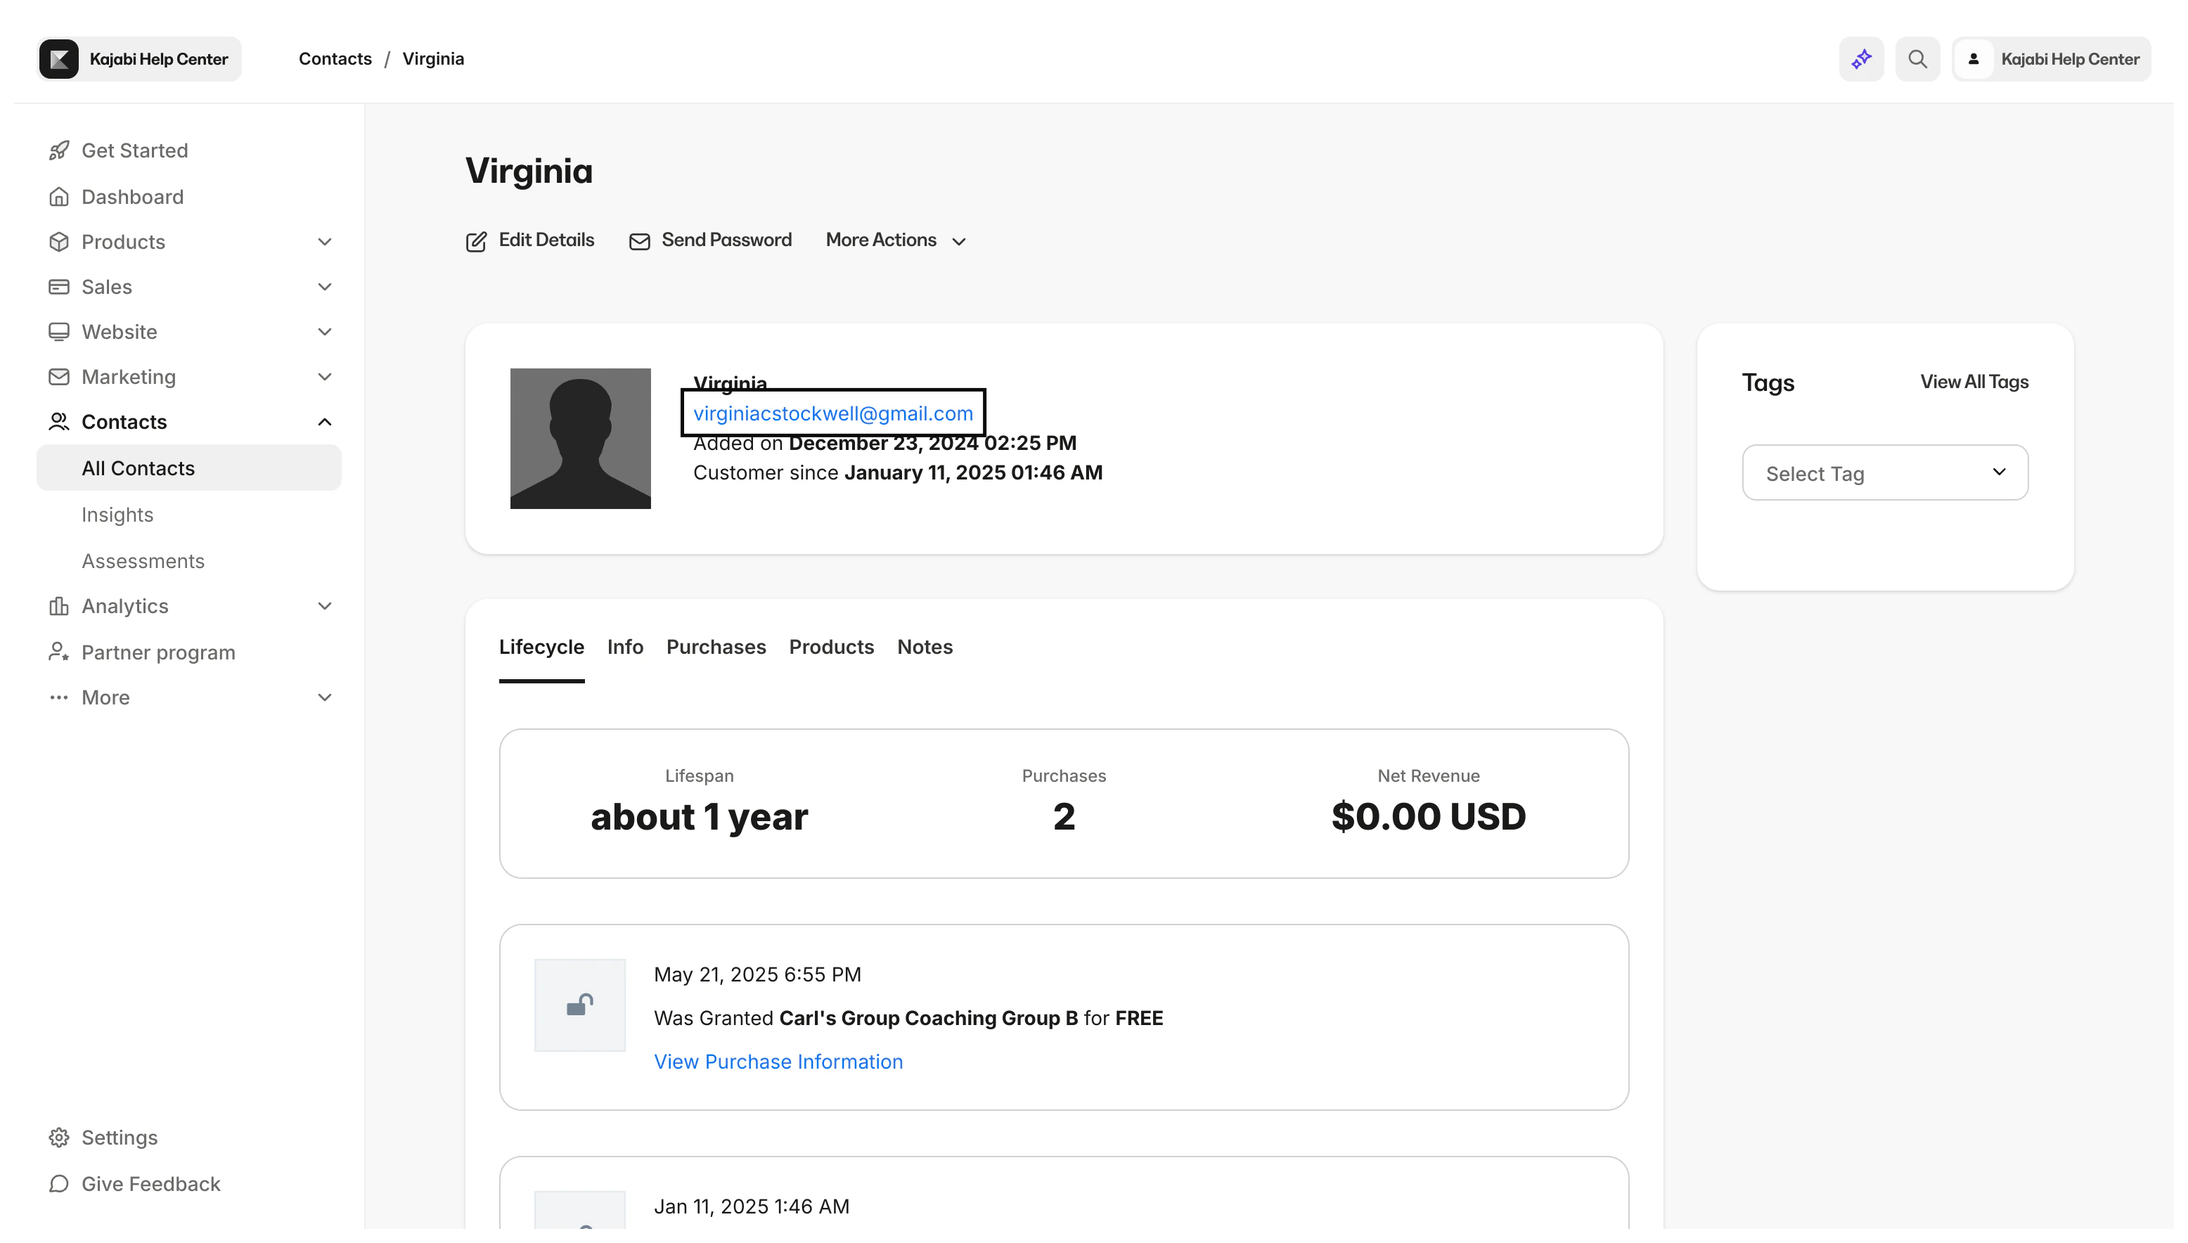Open Settings gear in sidebar

tap(59, 1137)
